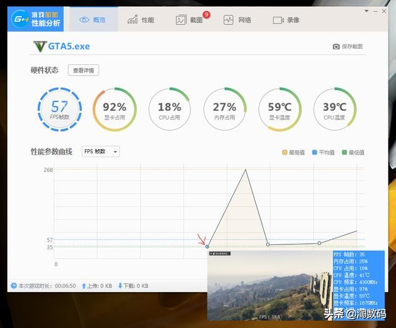This screenshot has height=328, width=396.
Task: Click the 92% 显卡占用 GPU usage gauge
Action: (x=114, y=110)
